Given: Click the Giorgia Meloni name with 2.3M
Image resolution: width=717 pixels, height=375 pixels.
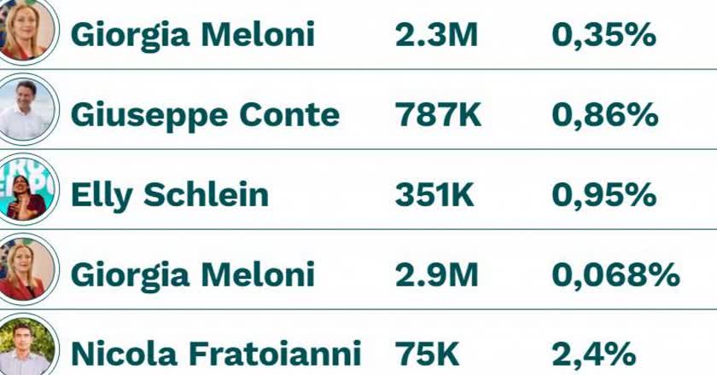Looking at the screenshot, I should pyautogui.click(x=193, y=35).
